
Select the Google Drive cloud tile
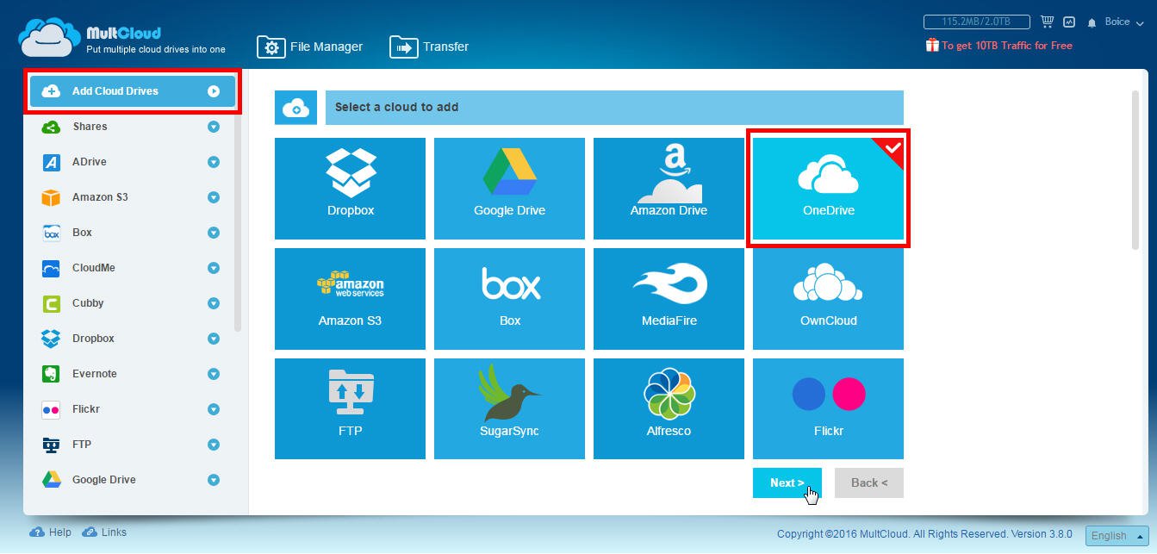coord(509,189)
